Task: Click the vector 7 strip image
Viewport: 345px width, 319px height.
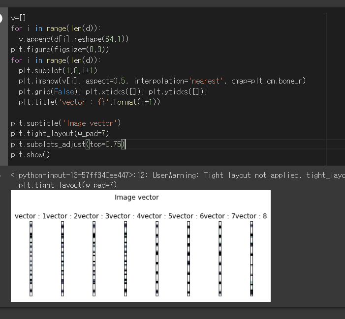Action: point(220,259)
